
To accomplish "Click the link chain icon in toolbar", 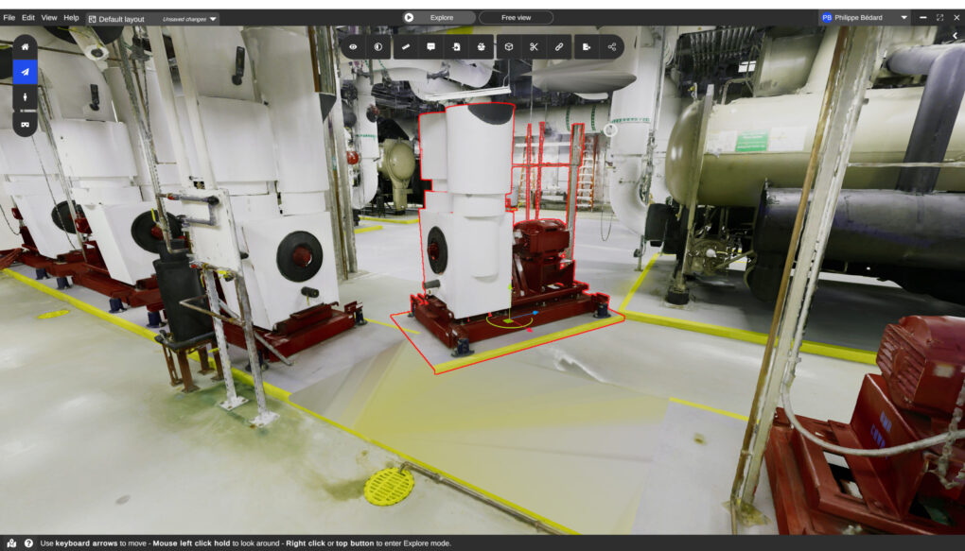I will point(559,46).
